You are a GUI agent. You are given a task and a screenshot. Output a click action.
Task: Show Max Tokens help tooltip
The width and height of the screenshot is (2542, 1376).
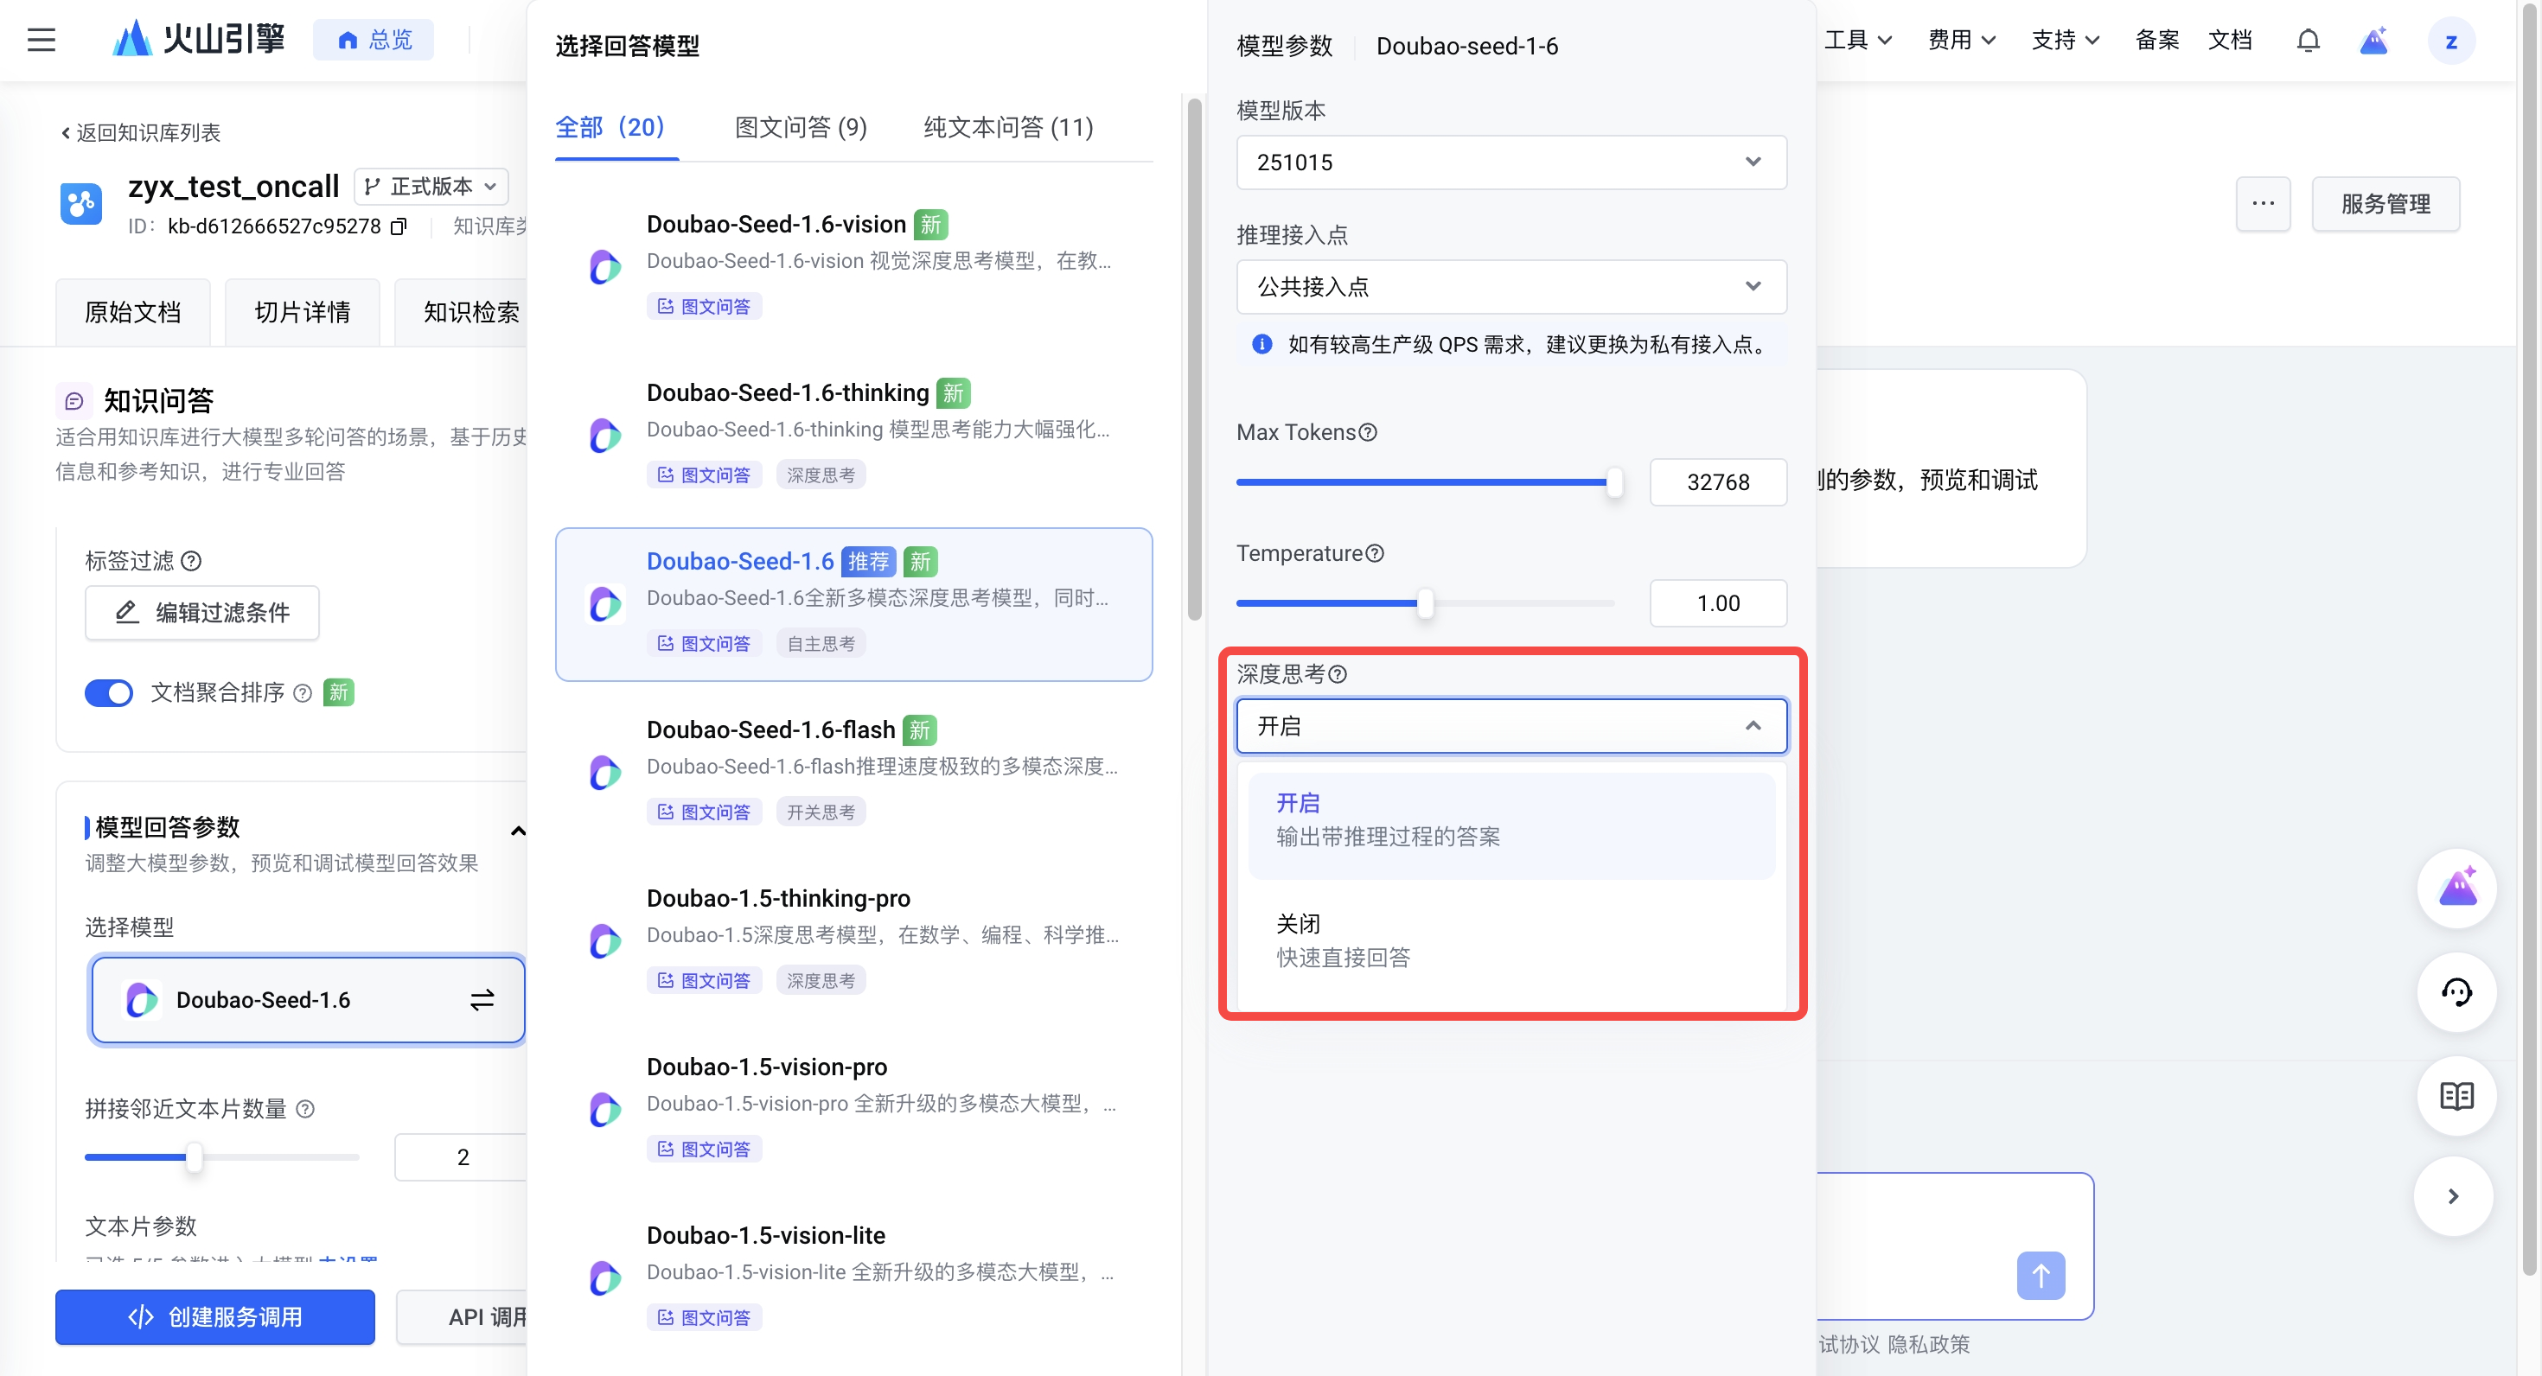tap(1368, 433)
